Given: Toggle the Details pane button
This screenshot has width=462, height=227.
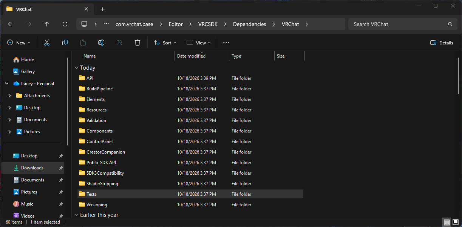Looking at the screenshot, I should [442, 43].
